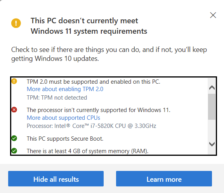The width and height of the screenshot is (224, 193).
Task: Open the More about enabling TPM 2.0 link
Action: 65,89
